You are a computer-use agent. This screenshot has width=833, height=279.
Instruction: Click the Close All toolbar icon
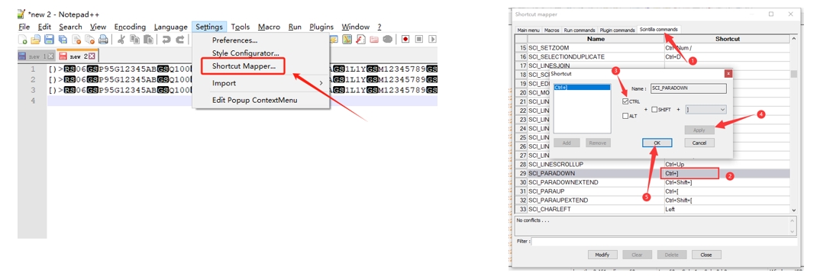coord(90,39)
